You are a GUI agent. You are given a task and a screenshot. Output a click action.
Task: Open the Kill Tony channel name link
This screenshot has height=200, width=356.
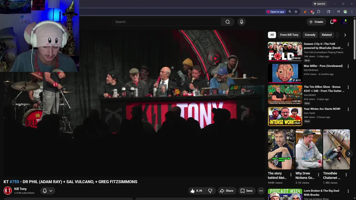(20, 189)
